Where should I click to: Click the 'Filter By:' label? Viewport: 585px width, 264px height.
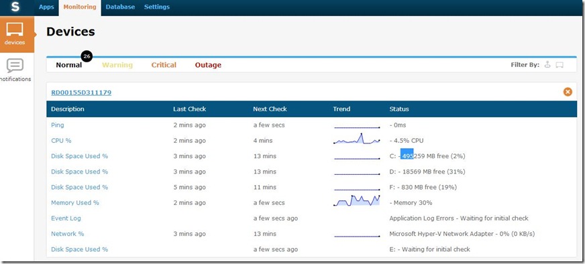525,65
